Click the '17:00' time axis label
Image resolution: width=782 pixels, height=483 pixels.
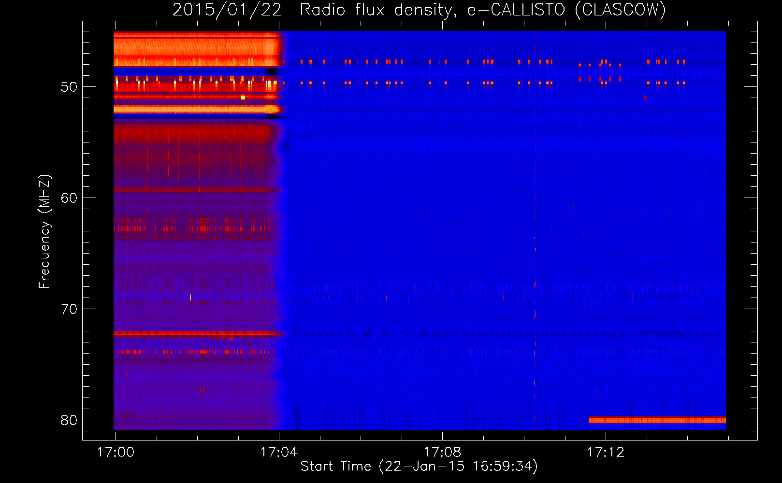[116, 452]
